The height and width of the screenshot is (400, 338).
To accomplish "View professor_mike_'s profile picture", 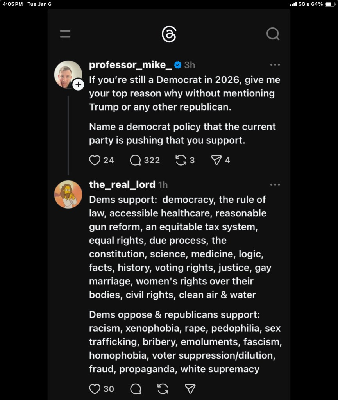I will point(67,74).
